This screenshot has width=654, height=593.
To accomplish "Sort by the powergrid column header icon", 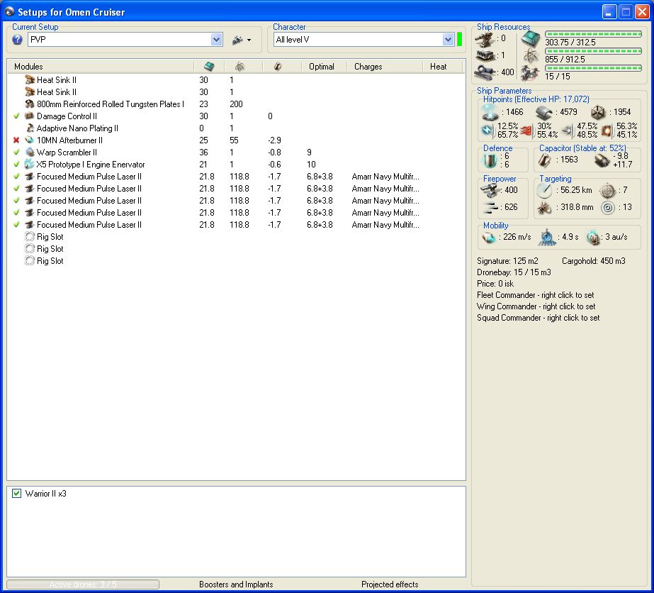I will [x=239, y=67].
